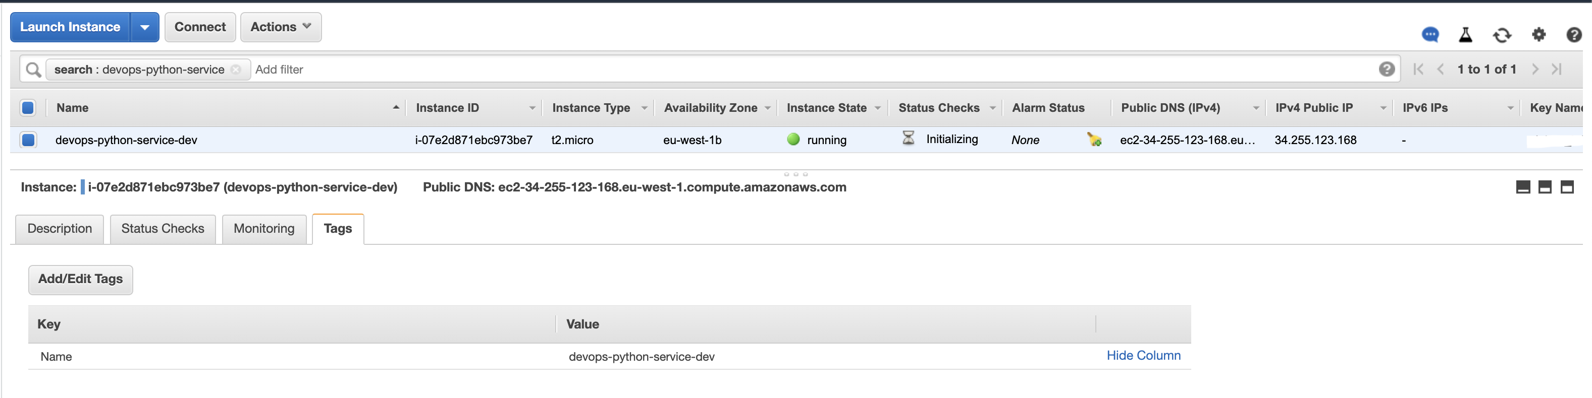
Task: Click the experiments flask icon
Action: click(x=1465, y=35)
